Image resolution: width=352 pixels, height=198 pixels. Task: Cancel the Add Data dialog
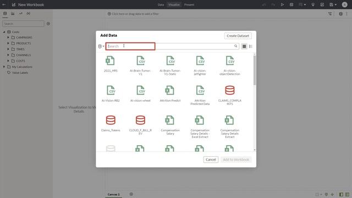coord(211,159)
